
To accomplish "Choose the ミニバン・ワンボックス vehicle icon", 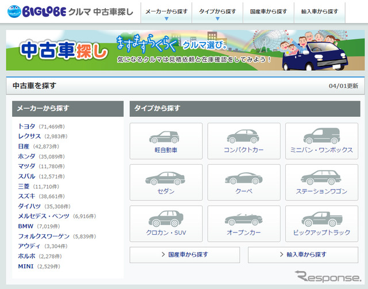I will tap(321, 136).
